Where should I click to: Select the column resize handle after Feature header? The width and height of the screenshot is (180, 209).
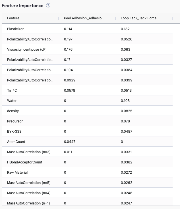click(x=59, y=18)
